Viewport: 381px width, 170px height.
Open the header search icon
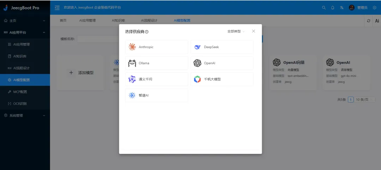323,7
